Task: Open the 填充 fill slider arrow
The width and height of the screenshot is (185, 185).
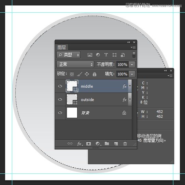Action: pyautogui.click(x=132, y=74)
